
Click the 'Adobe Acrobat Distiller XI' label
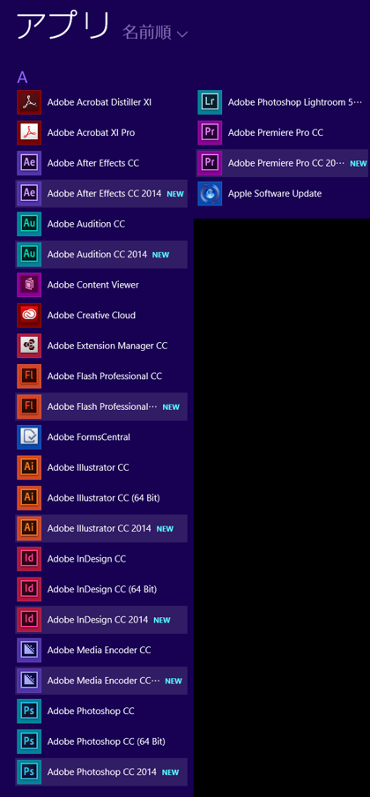pos(99,102)
